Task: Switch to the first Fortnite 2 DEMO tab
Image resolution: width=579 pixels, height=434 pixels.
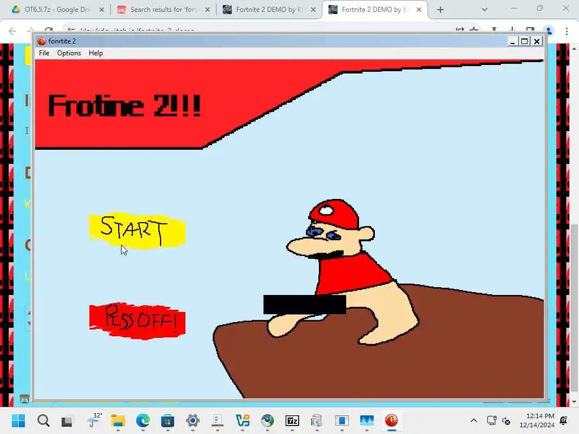Action: click(x=269, y=10)
